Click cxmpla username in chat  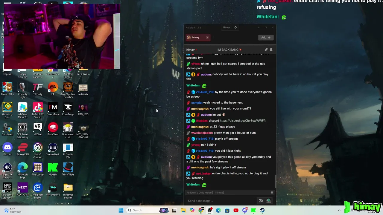pos(197,102)
